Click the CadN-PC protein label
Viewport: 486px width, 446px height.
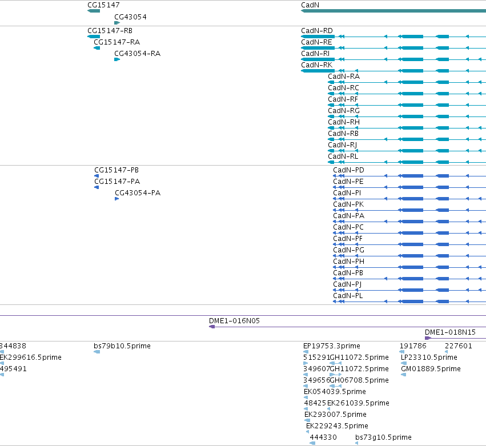pyautogui.click(x=348, y=227)
